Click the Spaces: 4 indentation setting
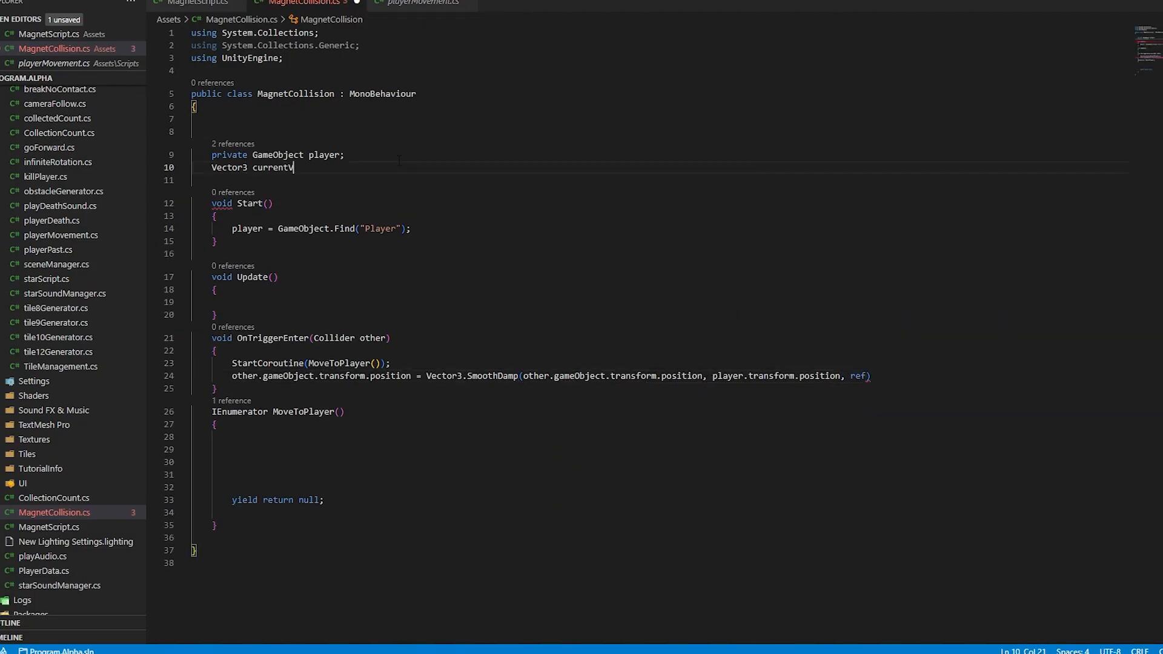The image size is (1163, 654). tap(1072, 651)
